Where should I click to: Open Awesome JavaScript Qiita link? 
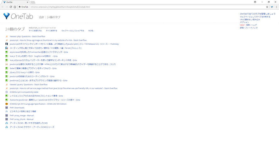(45, 100)
